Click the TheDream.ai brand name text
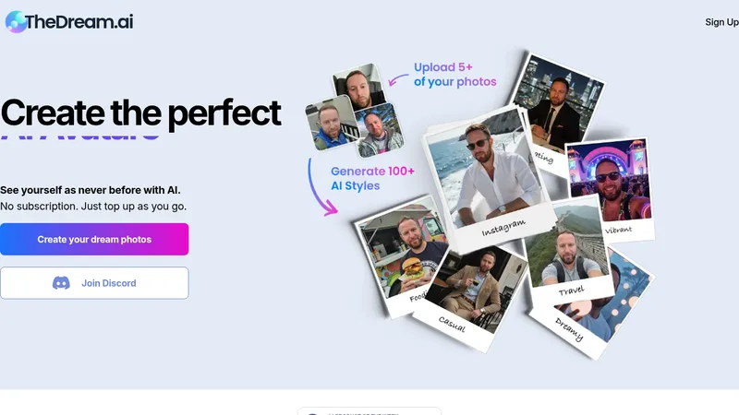This screenshot has height=415, width=739. point(79,21)
